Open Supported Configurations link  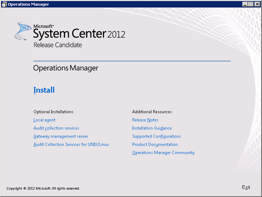[156, 136]
